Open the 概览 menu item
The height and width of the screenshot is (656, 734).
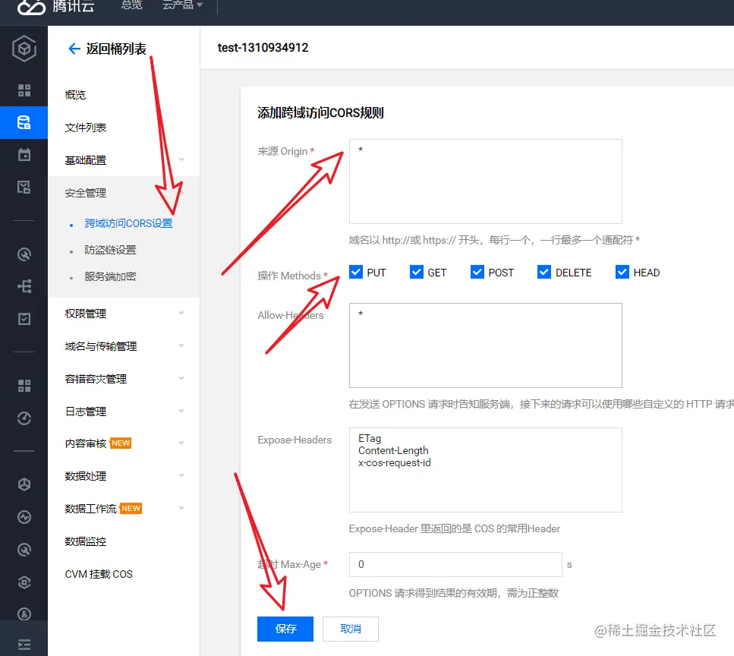click(x=75, y=95)
